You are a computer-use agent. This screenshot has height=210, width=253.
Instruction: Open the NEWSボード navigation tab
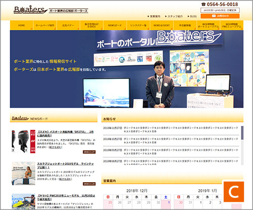coord(115,25)
